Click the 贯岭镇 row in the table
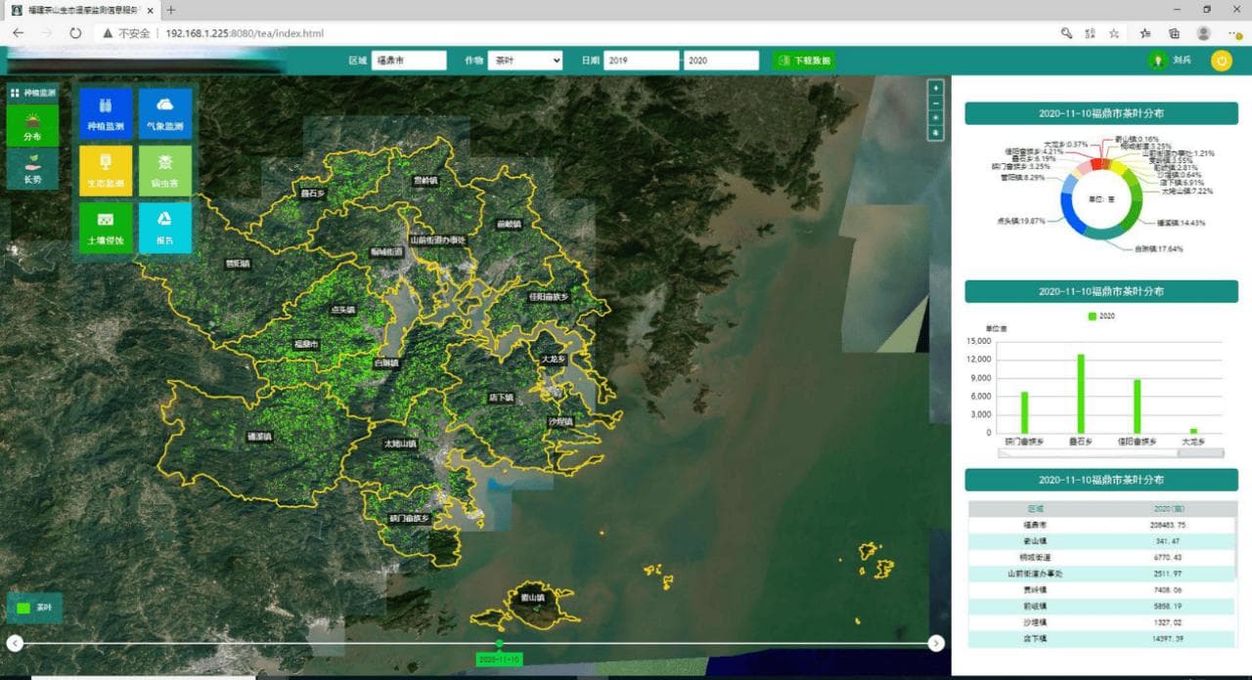Viewport: 1252px width, 680px height. coord(1101,590)
